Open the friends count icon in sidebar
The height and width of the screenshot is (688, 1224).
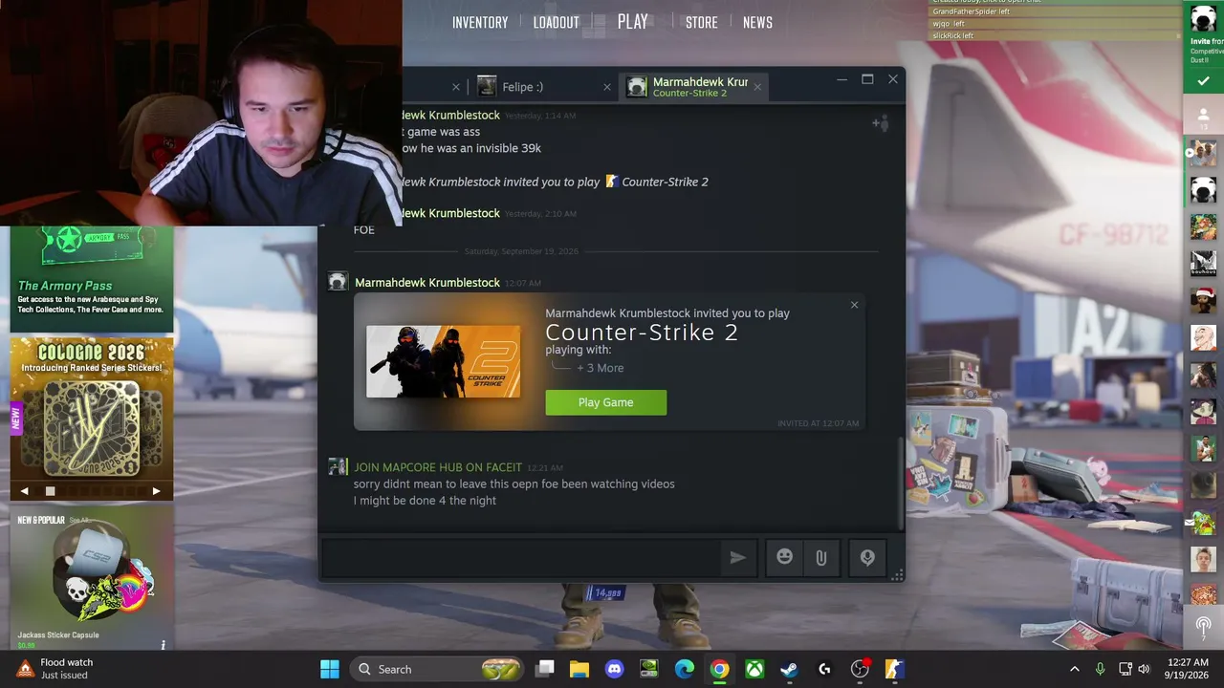click(1203, 116)
